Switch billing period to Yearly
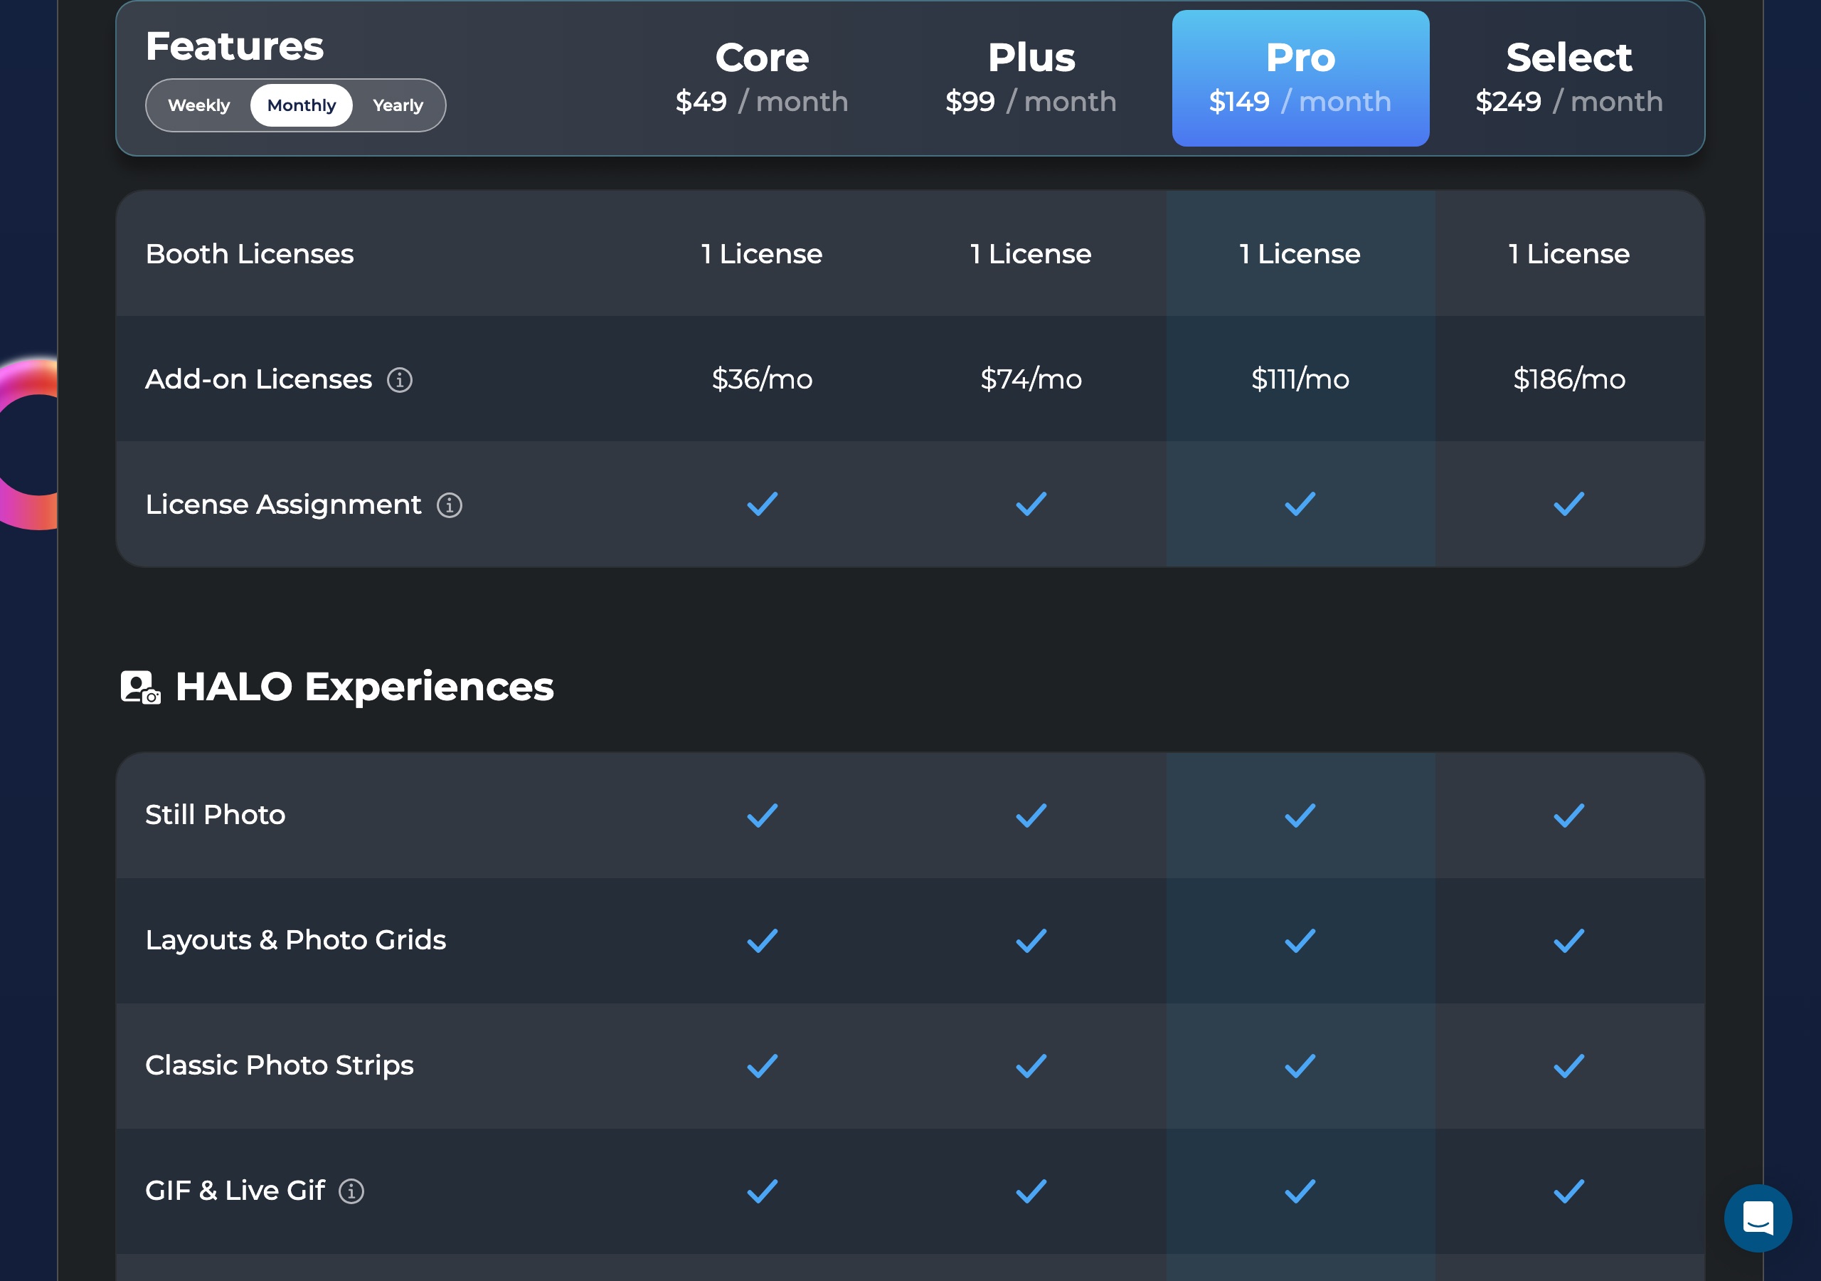1821x1281 pixels. click(398, 105)
